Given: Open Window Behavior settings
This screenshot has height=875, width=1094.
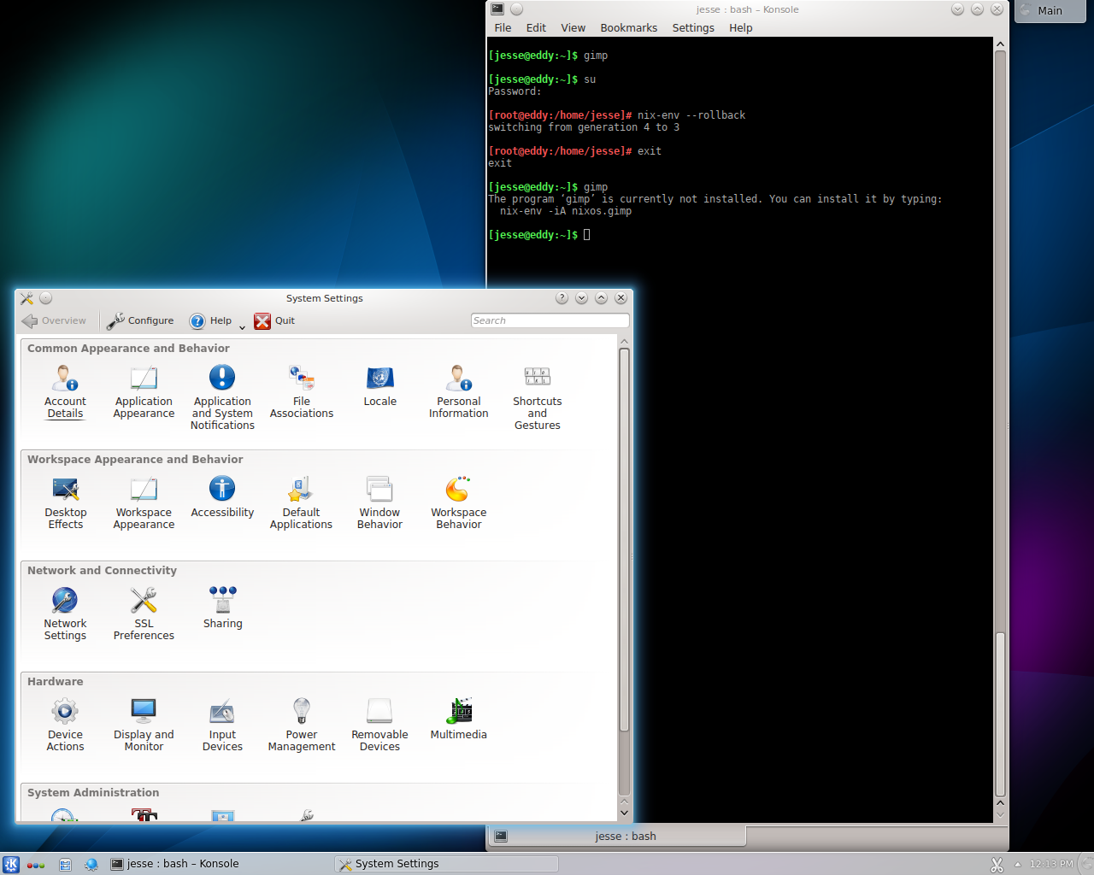Looking at the screenshot, I should [380, 502].
